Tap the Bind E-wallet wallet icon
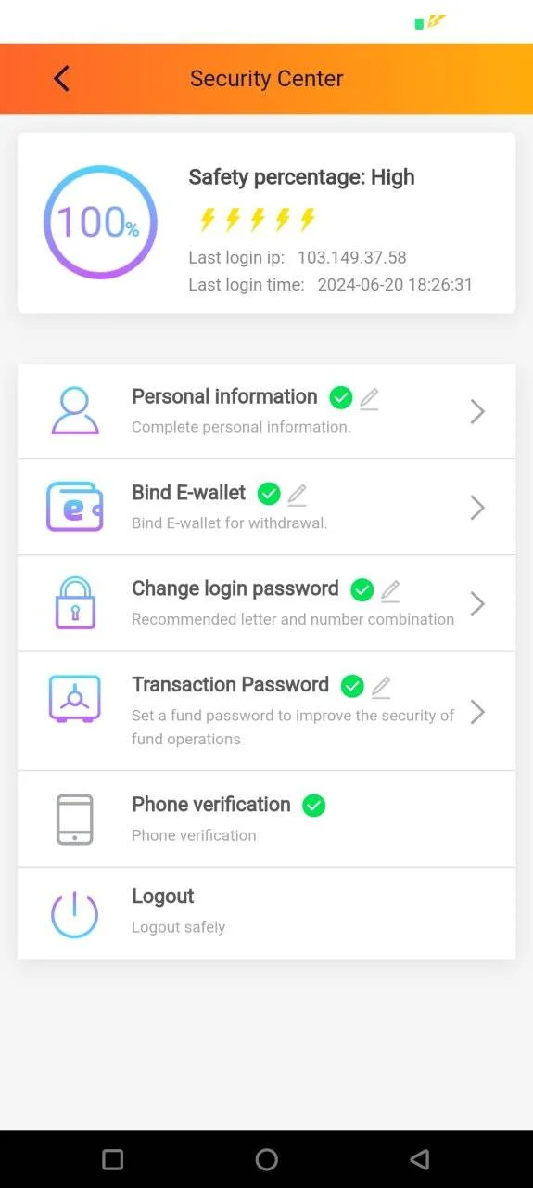 pyautogui.click(x=74, y=507)
